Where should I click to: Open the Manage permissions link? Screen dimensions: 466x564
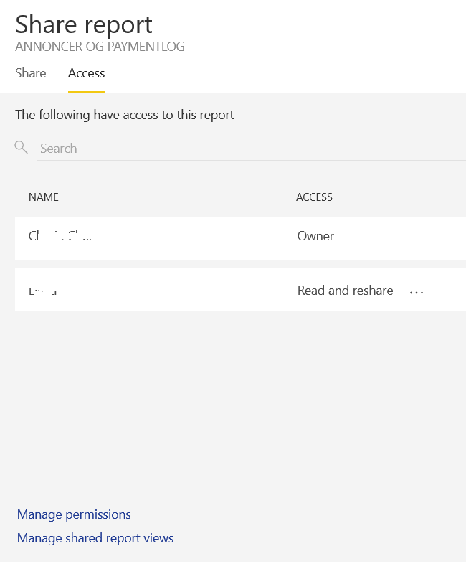pyautogui.click(x=74, y=514)
